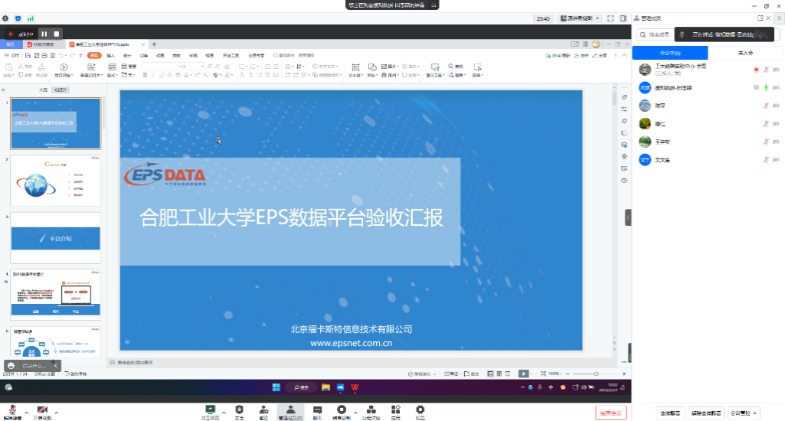Expand audio options arrow beside 静音

(x=26, y=412)
